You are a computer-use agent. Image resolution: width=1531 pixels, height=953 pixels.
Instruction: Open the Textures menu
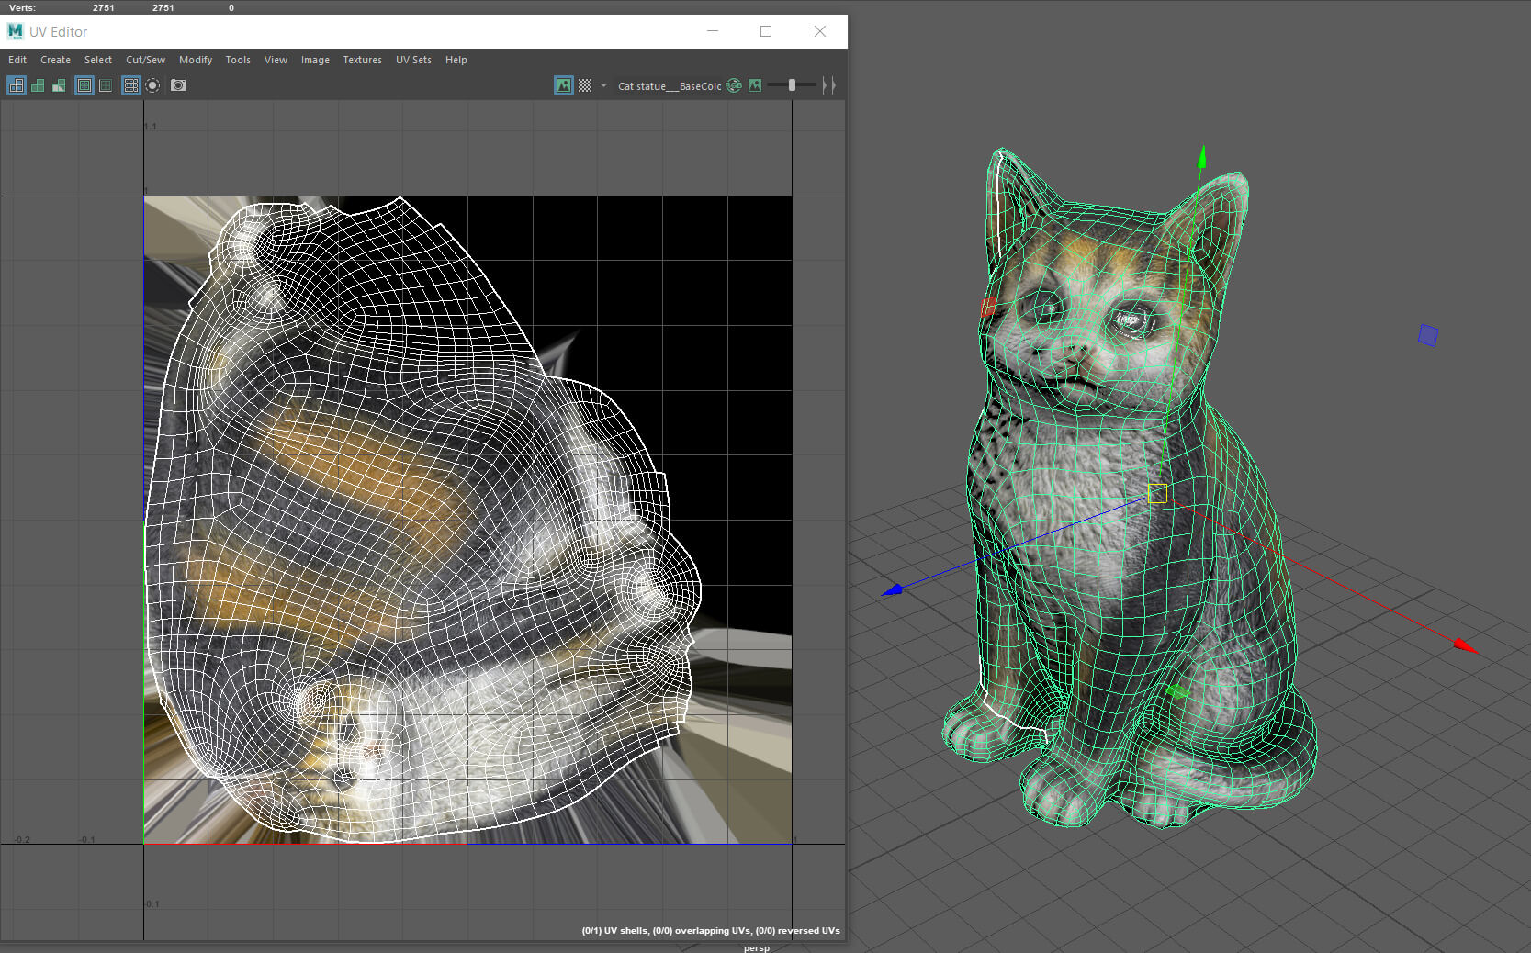pyautogui.click(x=362, y=60)
